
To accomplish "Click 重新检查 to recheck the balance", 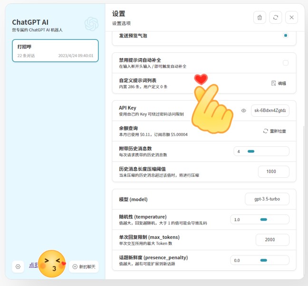I will [x=275, y=131].
